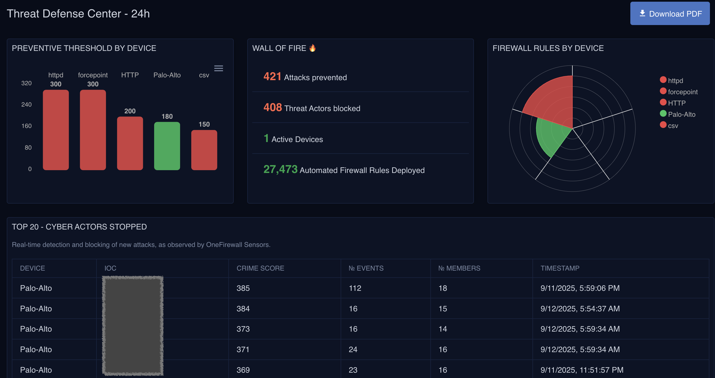This screenshot has width=715, height=378.
Task: Click the forcepoint bar valued 300
Action: tap(93, 130)
